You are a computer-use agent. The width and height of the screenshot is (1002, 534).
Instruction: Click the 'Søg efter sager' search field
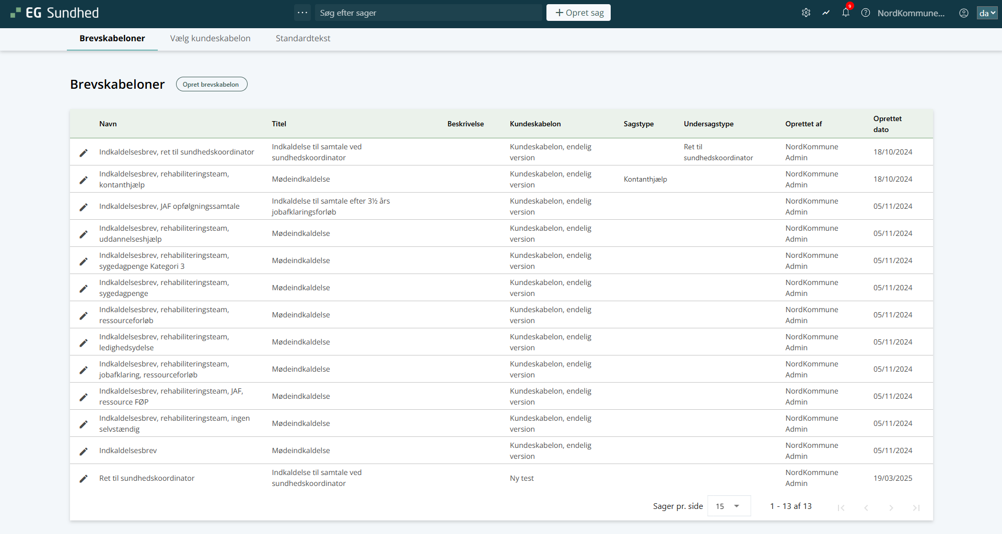(428, 13)
